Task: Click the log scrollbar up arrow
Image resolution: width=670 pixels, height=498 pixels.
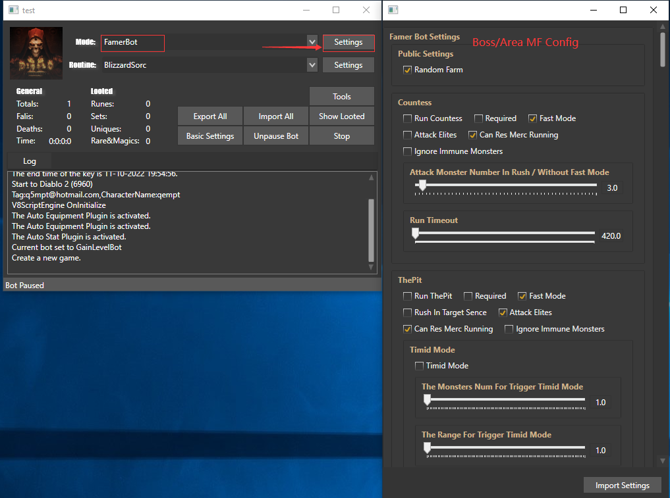Action: tap(371, 177)
